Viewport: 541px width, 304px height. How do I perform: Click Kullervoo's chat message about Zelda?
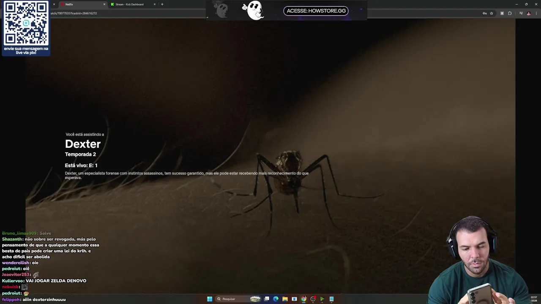point(44,281)
